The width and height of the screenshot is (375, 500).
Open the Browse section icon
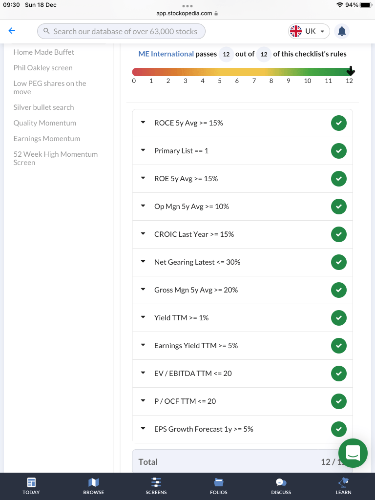[x=94, y=482]
